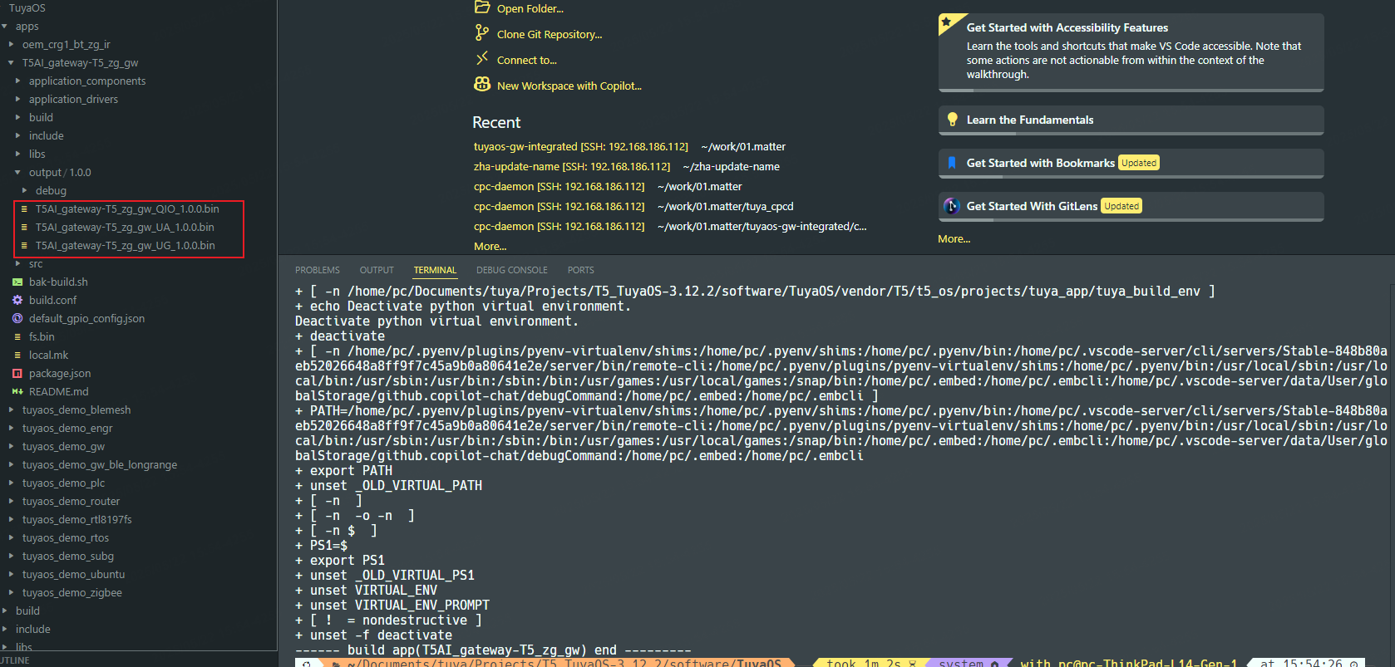Open the DEBUG CONSOLE tab
The width and height of the screenshot is (1395, 667).
[x=512, y=270]
